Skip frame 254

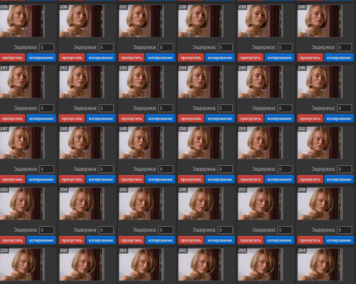point(72,240)
